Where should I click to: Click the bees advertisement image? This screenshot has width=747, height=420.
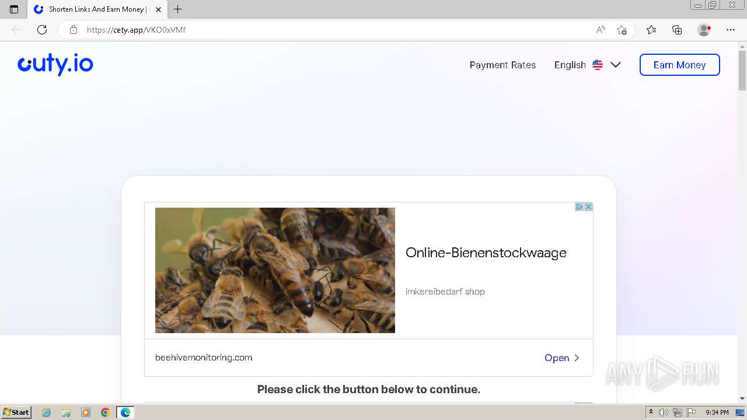click(x=275, y=270)
